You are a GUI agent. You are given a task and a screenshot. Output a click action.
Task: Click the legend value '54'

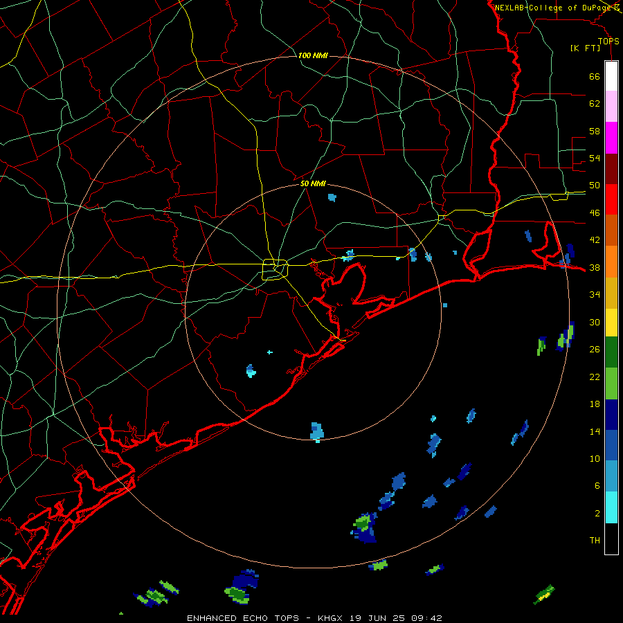[x=595, y=158]
